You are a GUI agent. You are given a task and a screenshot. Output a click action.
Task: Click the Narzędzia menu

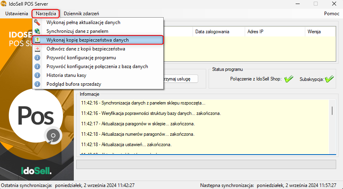[x=46, y=14]
